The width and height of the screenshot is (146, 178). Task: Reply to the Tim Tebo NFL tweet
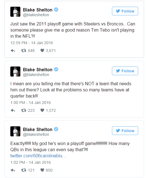click(x=13, y=51)
